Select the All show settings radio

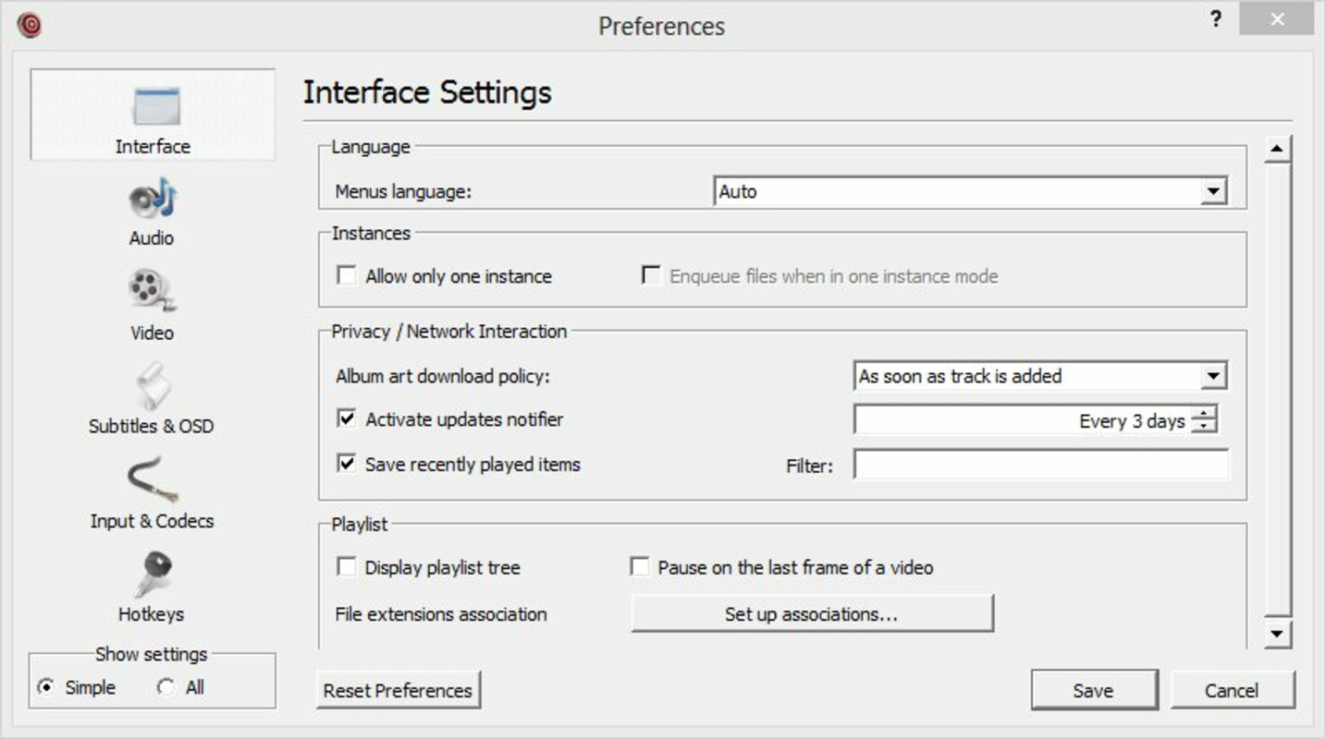tap(166, 687)
